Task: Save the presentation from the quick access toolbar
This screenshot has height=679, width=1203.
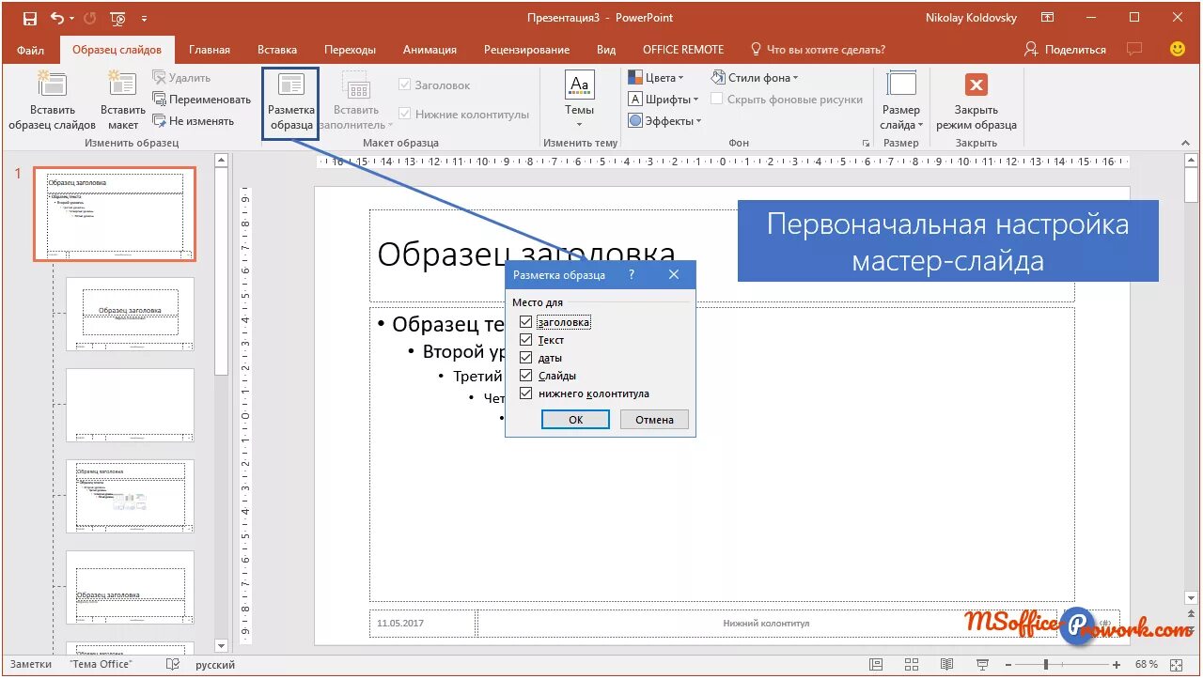Action: (29, 18)
